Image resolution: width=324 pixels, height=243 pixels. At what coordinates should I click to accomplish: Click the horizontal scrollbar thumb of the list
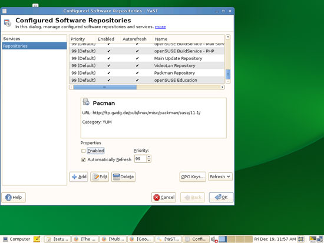pyautogui.click(x=105, y=87)
